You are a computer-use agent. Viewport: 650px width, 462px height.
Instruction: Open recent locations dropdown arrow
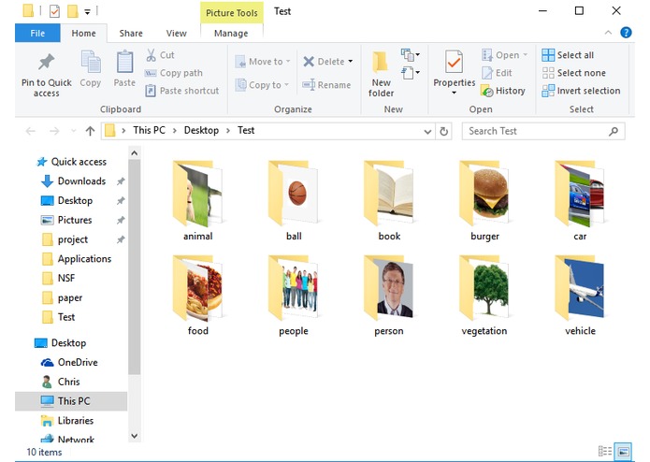[x=73, y=131]
